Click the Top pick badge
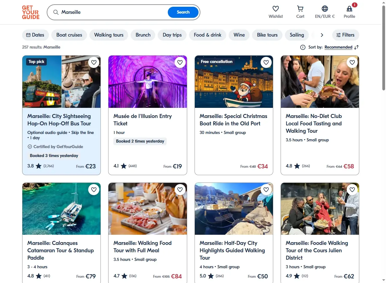The width and height of the screenshot is (386, 283). (x=36, y=62)
